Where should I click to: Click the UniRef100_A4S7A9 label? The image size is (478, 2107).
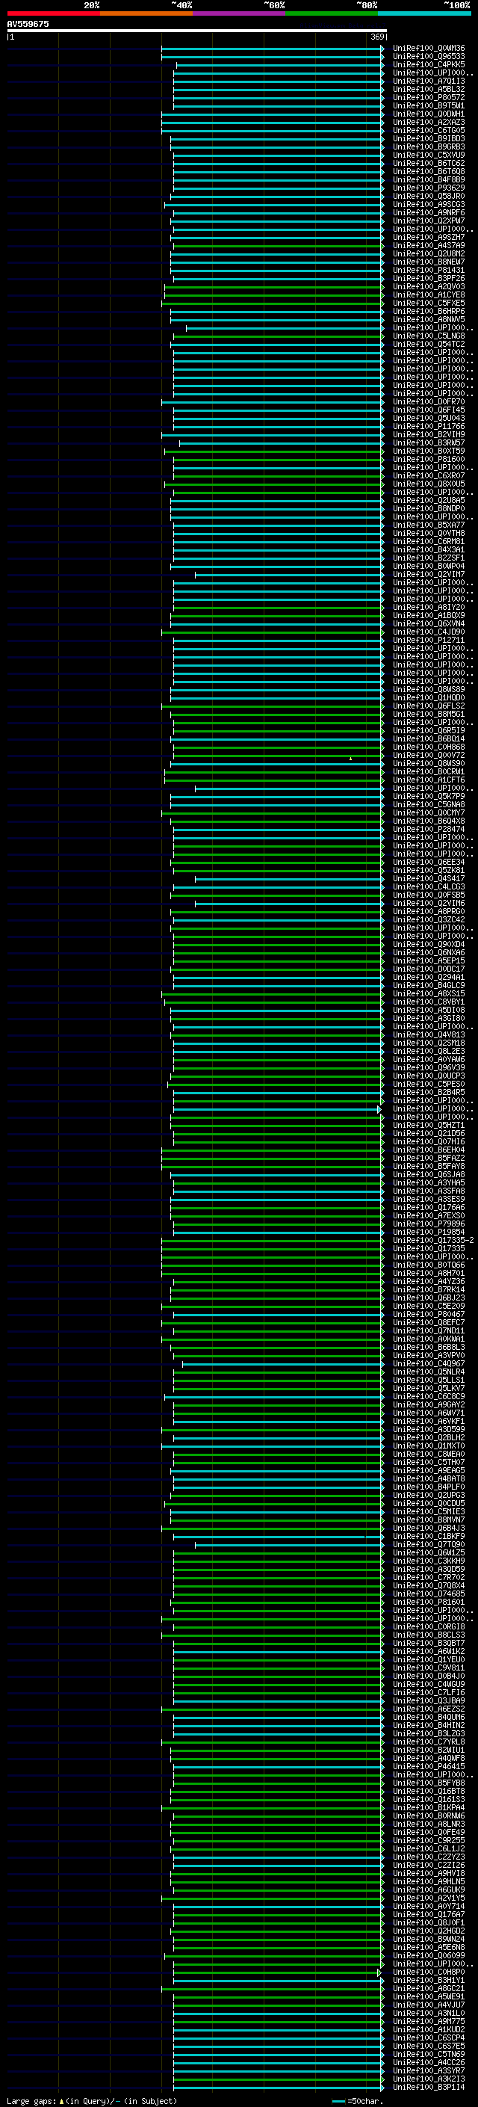coord(429,245)
